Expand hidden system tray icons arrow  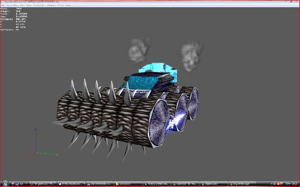pyautogui.click(x=272, y=184)
